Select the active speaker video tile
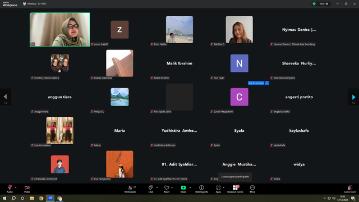Image resolution: width=359 pixels, height=202 pixels. click(60, 30)
